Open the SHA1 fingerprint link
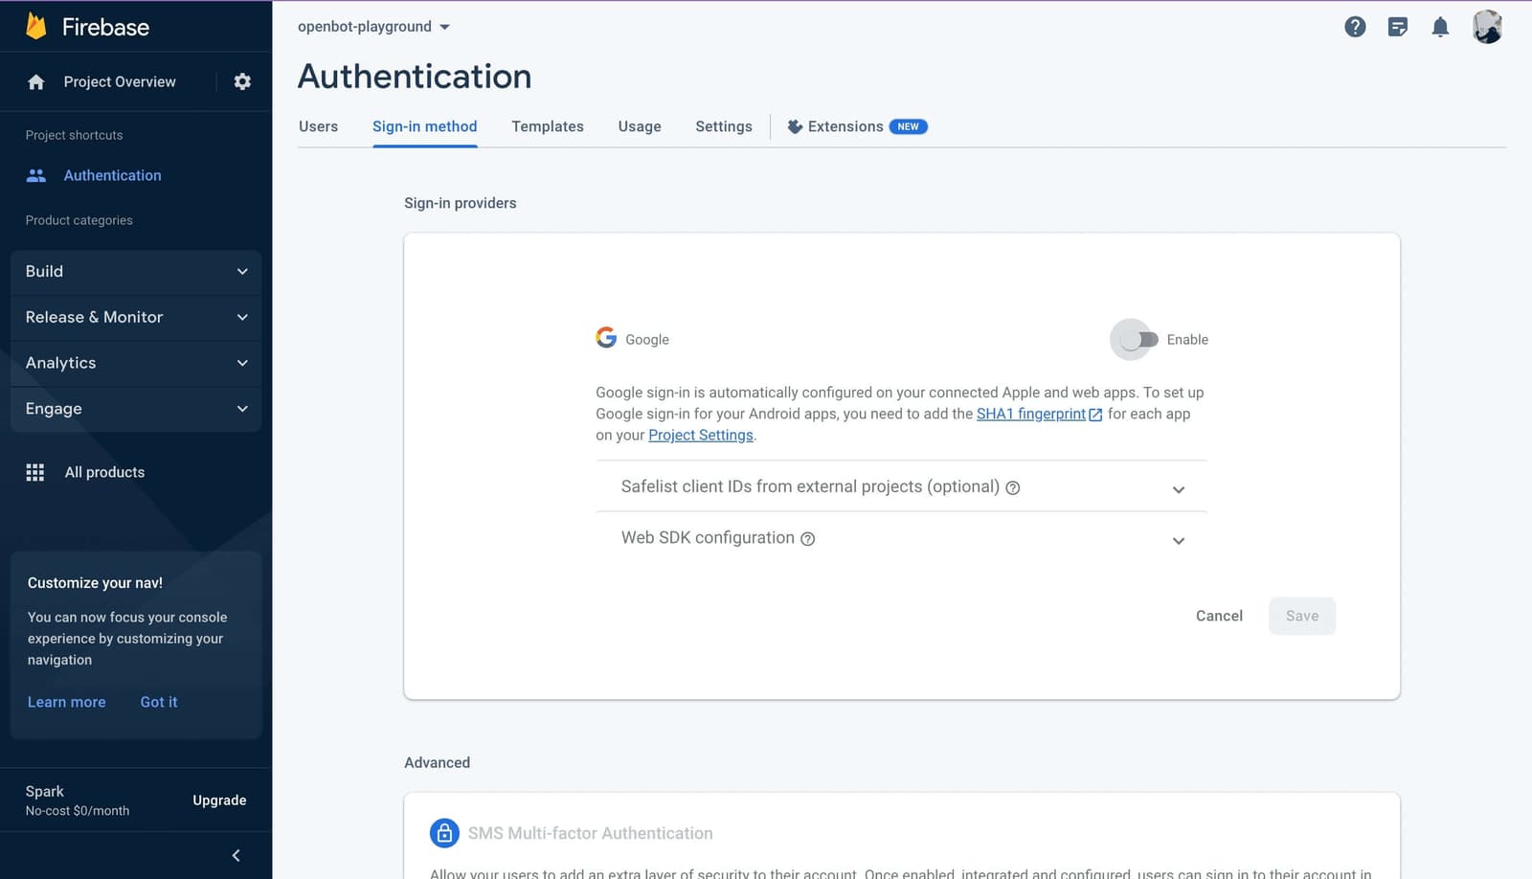Image resolution: width=1532 pixels, height=879 pixels. pyautogui.click(x=1031, y=414)
